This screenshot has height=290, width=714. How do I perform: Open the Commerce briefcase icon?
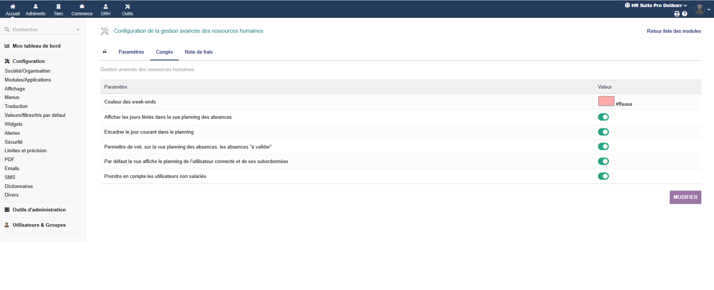[x=82, y=7]
